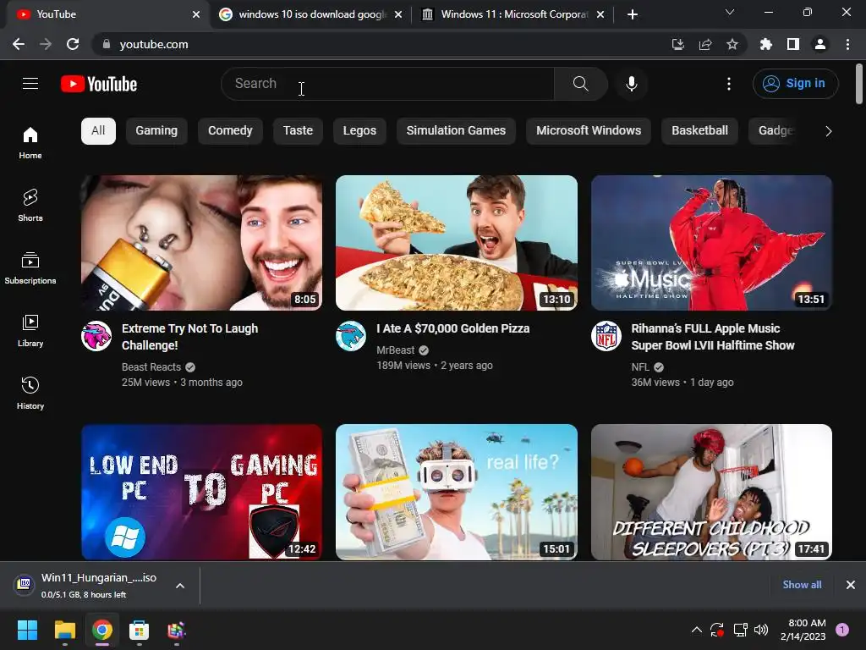Click the YouTube logo
Viewport: 866px width, 650px height.
coord(99,84)
